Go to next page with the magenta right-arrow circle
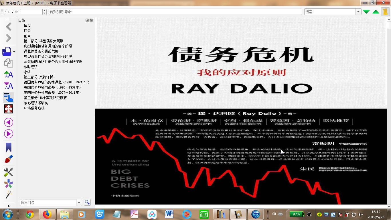The height and width of the screenshot is (220, 391). point(9,134)
